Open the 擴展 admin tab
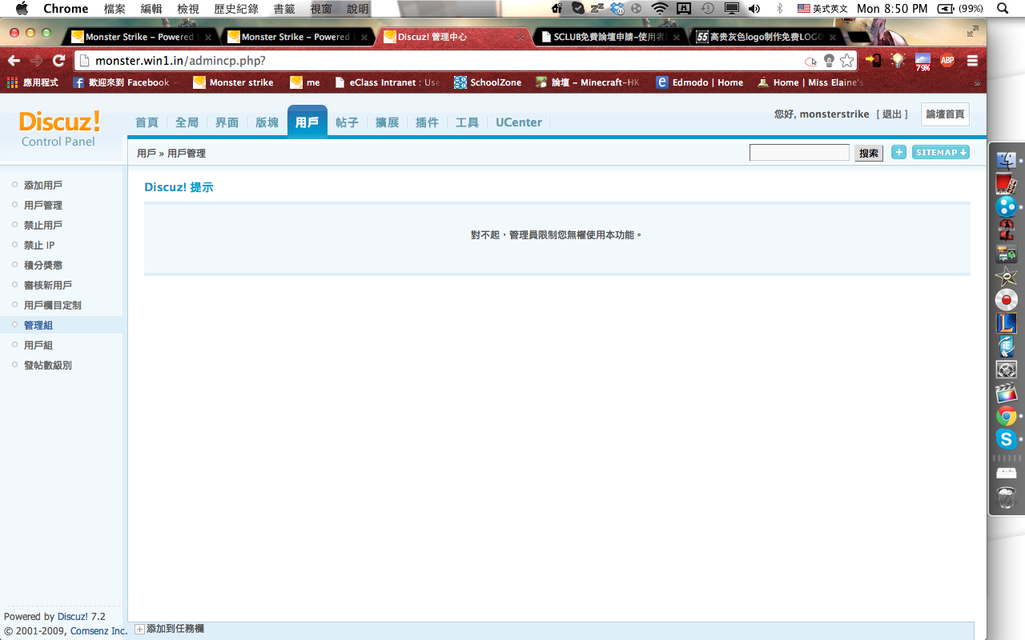This screenshot has width=1025, height=640. point(387,122)
